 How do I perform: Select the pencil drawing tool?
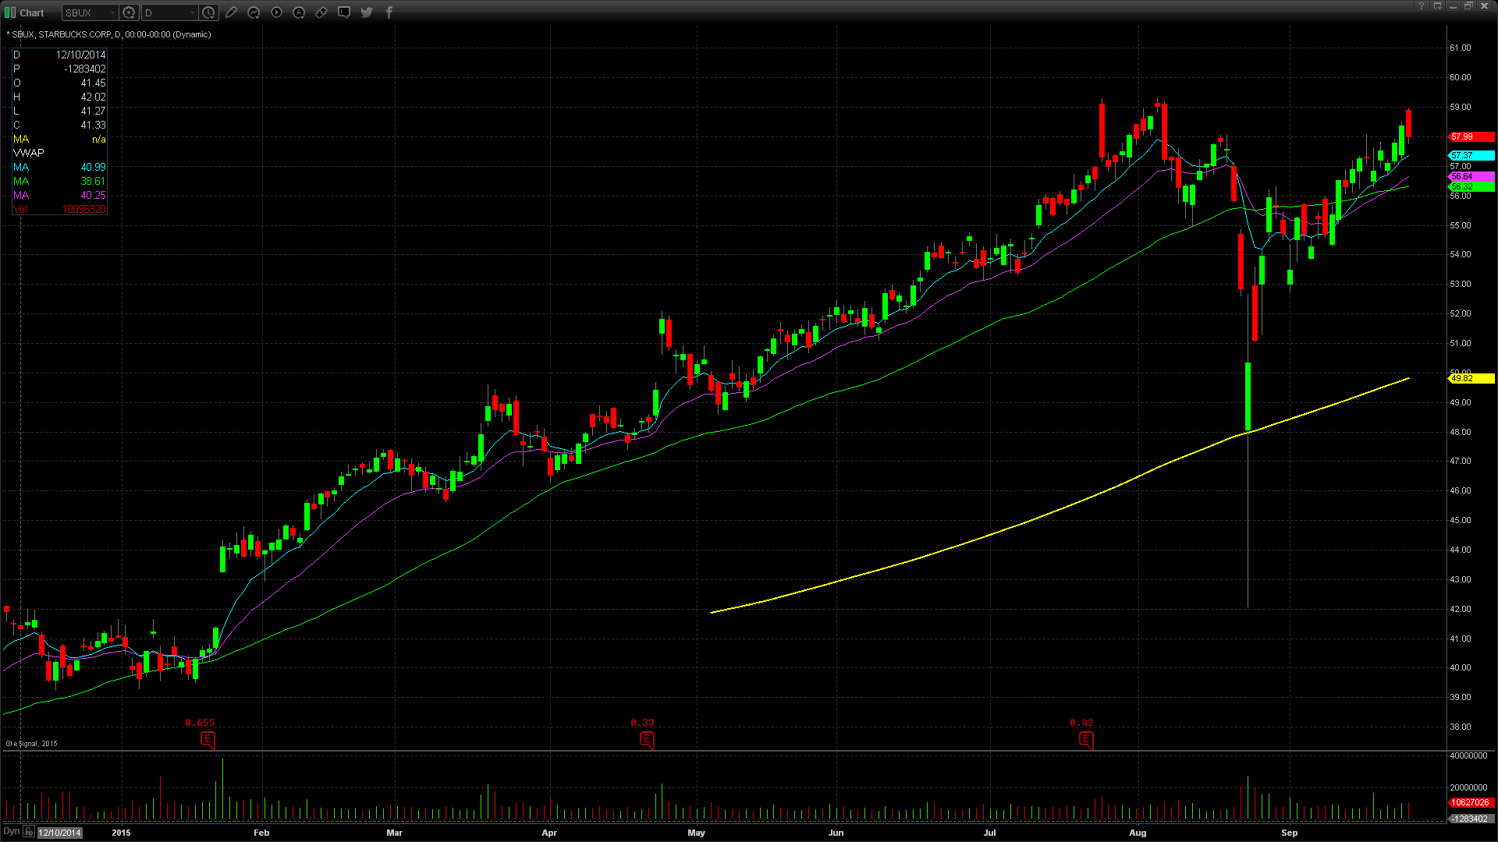231,12
